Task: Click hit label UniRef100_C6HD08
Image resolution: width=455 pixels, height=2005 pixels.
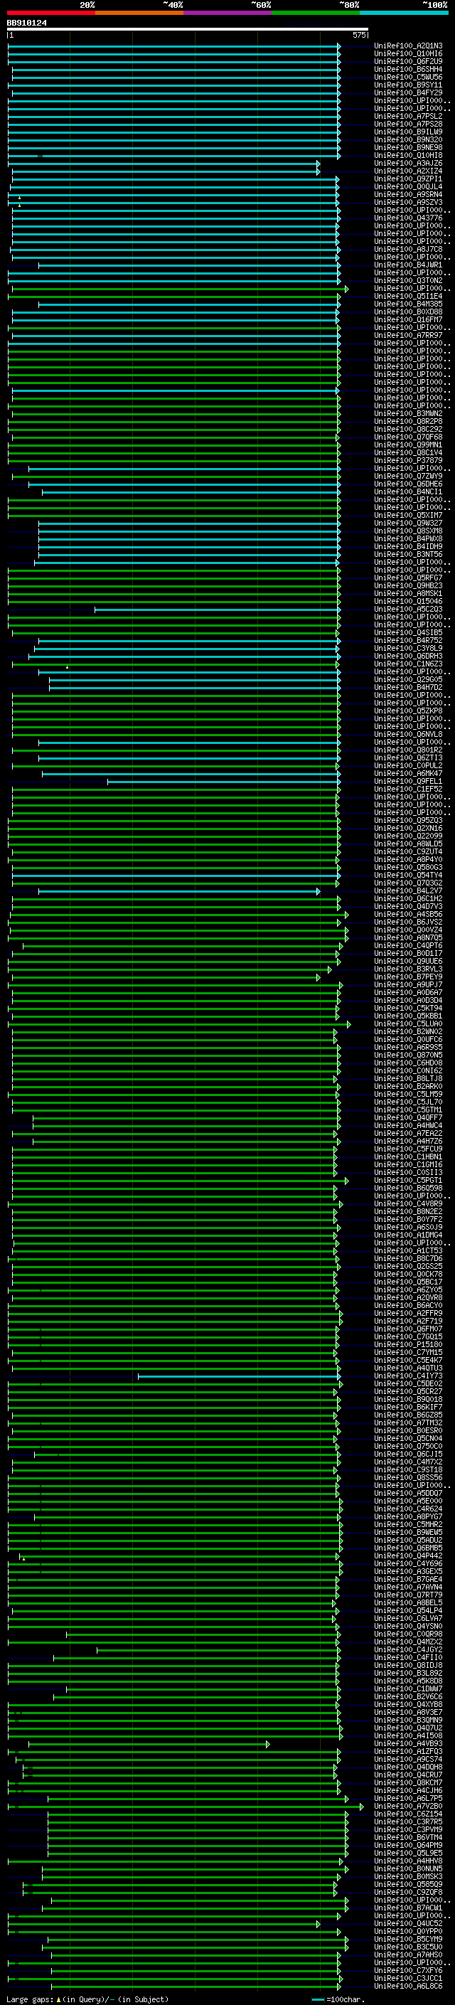Action: (408, 1063)
